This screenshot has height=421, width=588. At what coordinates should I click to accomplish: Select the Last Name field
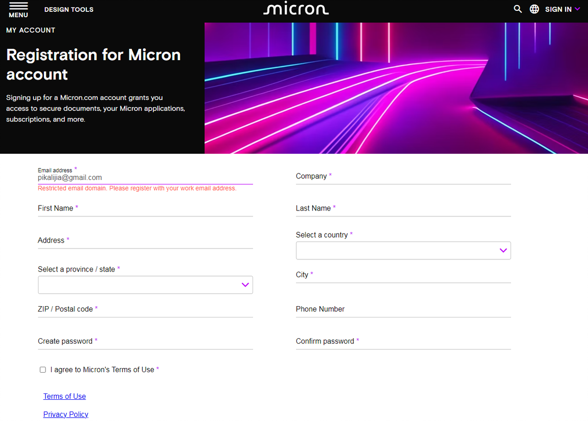pyautogui.click(x=403, y=209)
